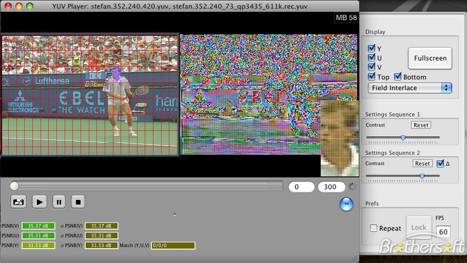Click the start frame field showing 0
467x263 pixels.
point(301,186)
